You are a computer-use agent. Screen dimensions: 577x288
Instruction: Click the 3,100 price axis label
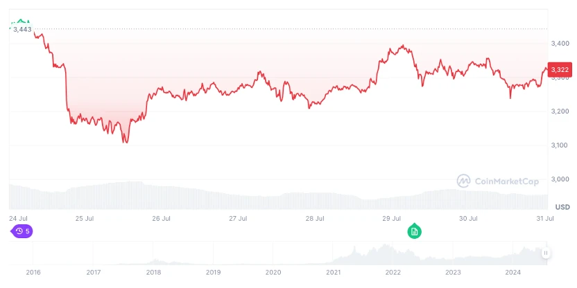(x=560, y=145)
